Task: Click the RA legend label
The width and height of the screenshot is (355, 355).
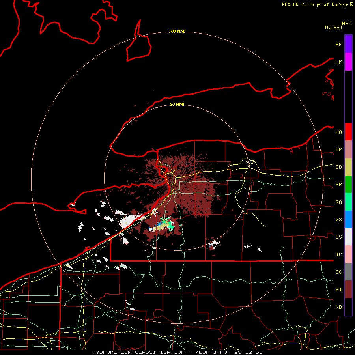Action: (338, 202)
